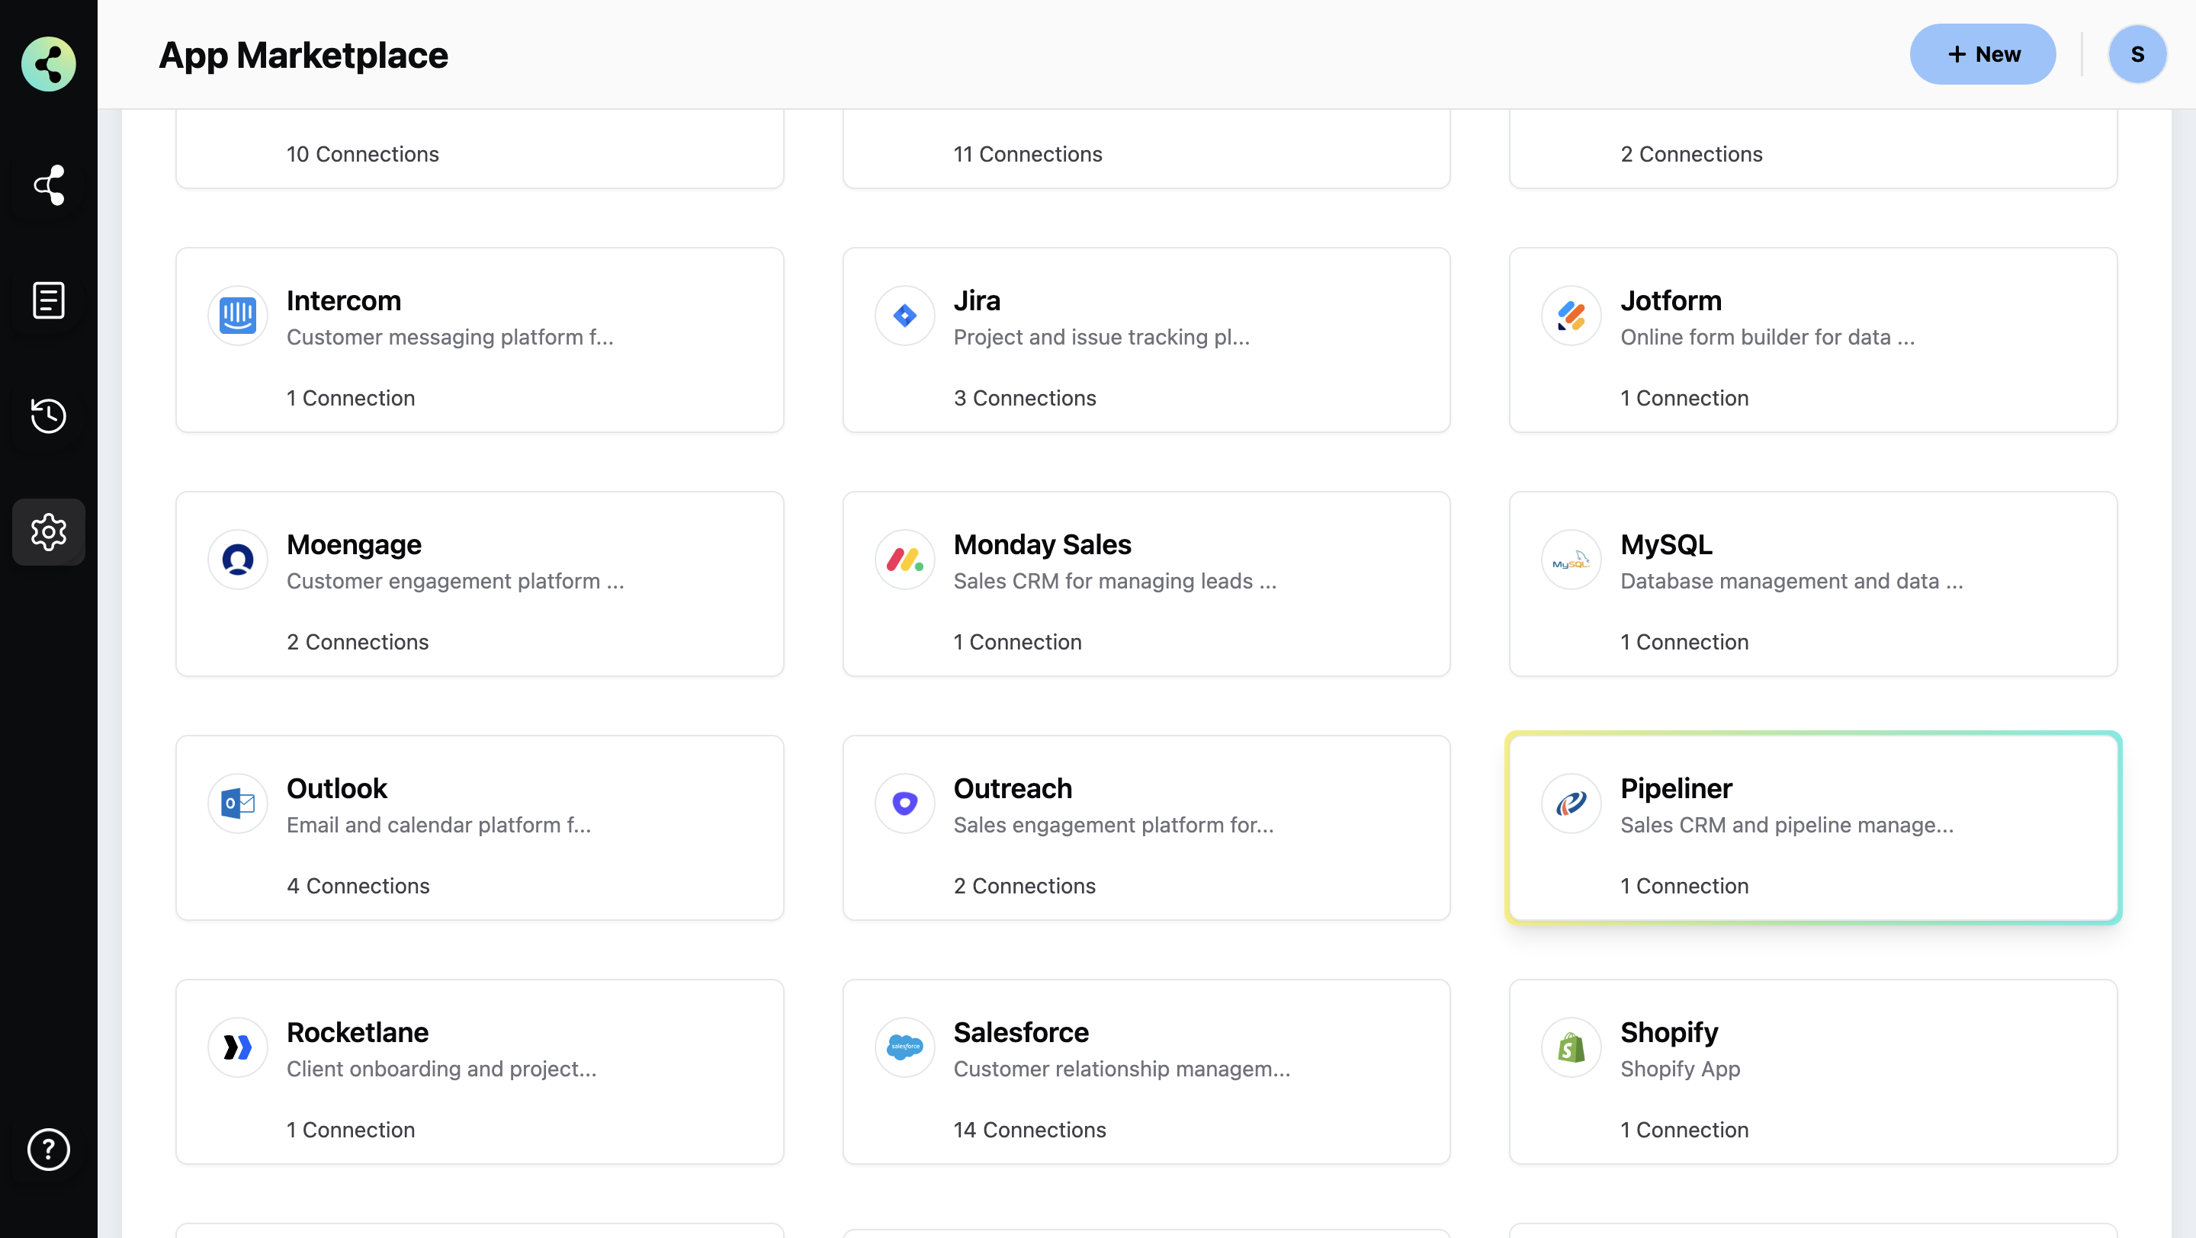The image size is (2196, 1238).
Task: Click the Intercom app icon
Action: click(x=237, y=316)
